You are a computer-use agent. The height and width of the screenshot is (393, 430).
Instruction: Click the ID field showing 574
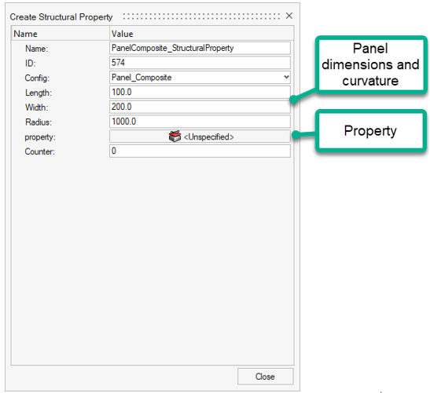tap(200, 63)
